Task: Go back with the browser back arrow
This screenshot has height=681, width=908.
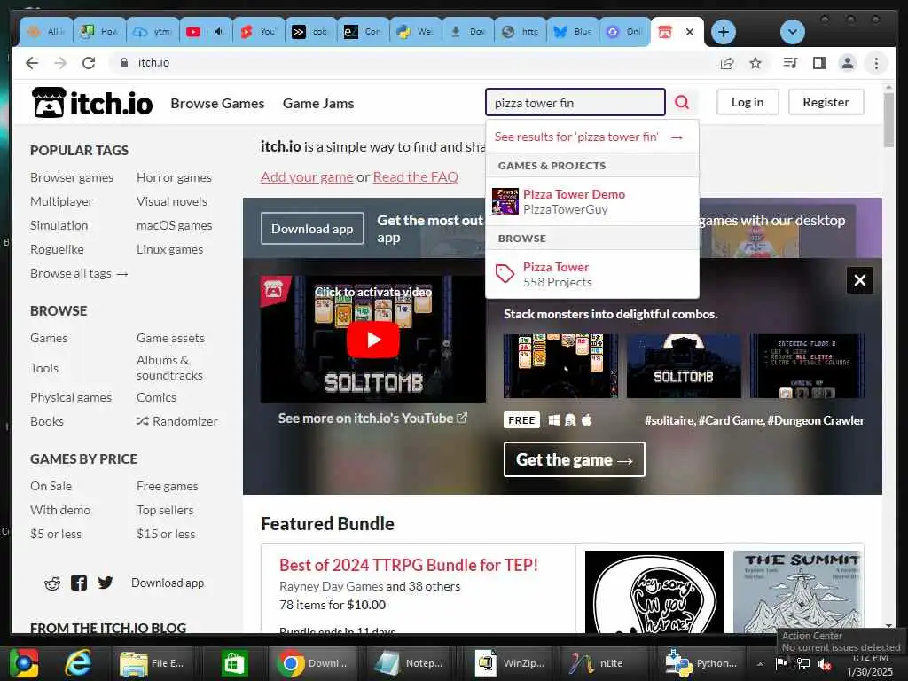Action: tap(32, 63)
